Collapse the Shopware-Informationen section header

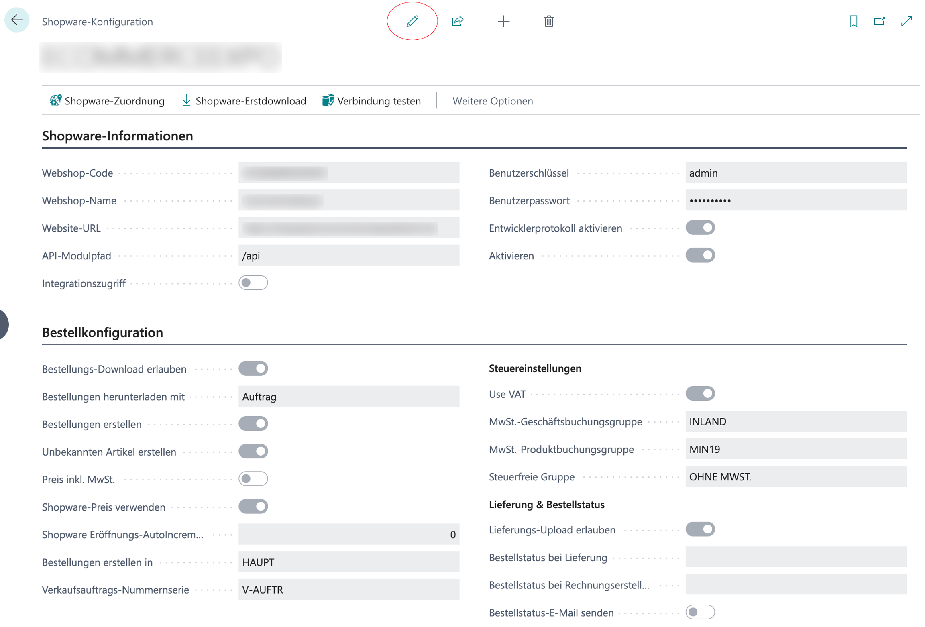click(117, 136)
